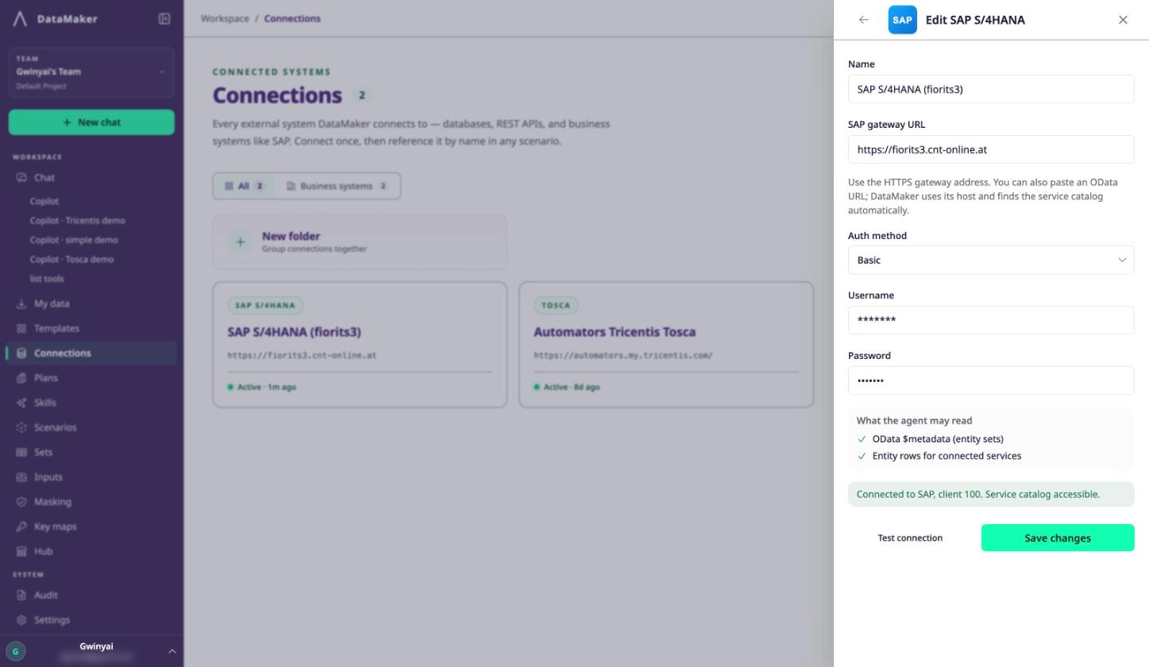
Task: Focus the Password field
Action: tap(991, 380)
